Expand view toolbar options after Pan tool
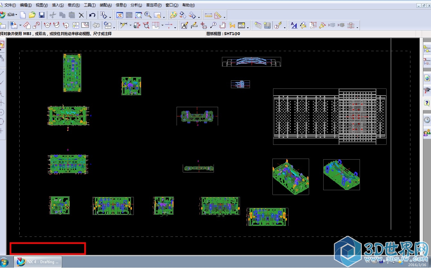Viewport: 431px width, 269px height. point(164,17)
